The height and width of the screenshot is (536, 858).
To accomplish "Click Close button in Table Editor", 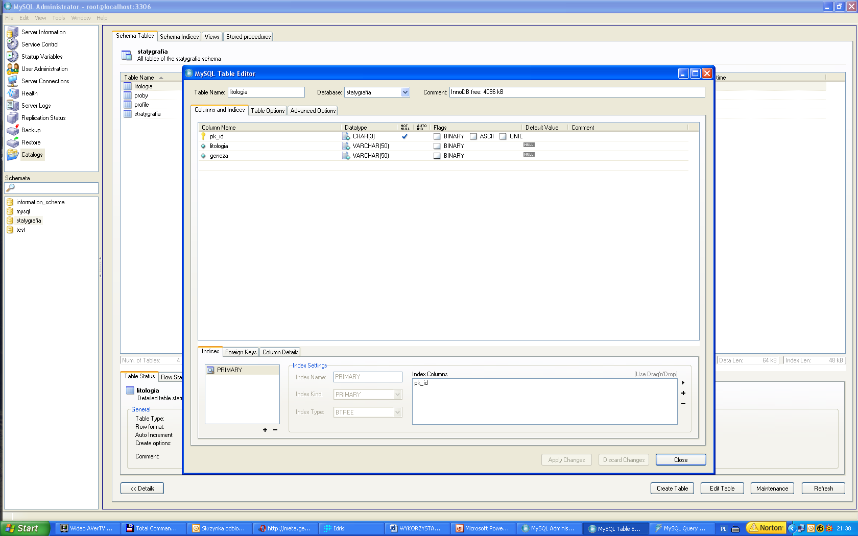I will pyautogui.click(x=681, y=460).
